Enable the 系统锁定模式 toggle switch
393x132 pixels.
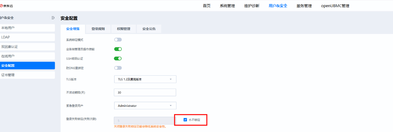point(118,40)
